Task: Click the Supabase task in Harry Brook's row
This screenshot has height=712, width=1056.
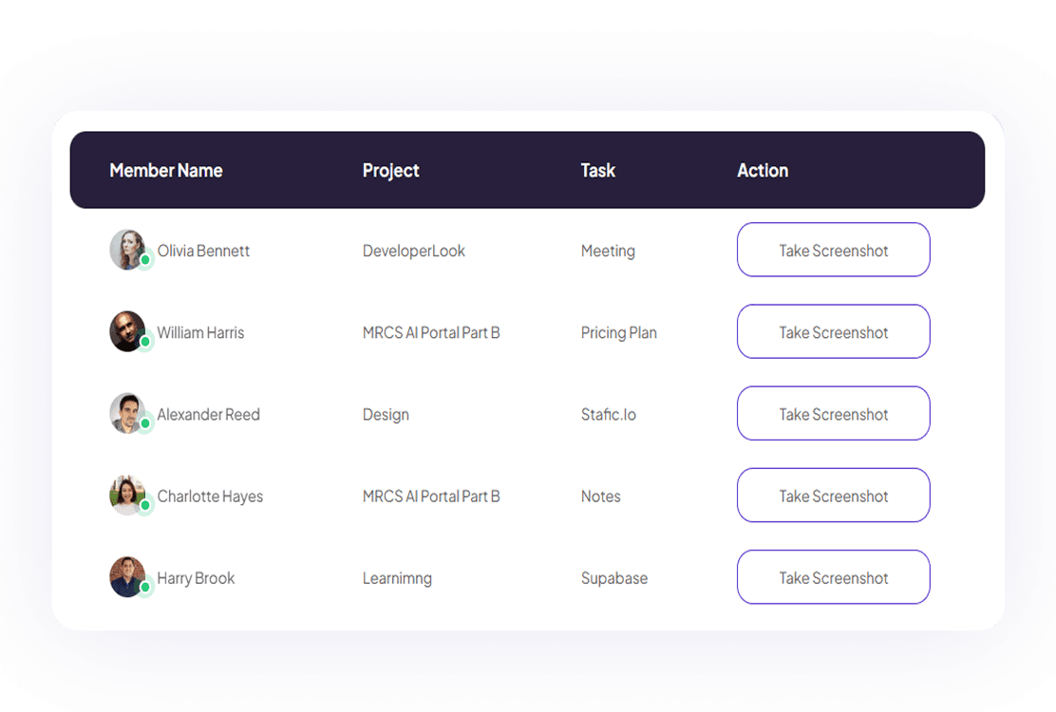Action: pos(614,578)
